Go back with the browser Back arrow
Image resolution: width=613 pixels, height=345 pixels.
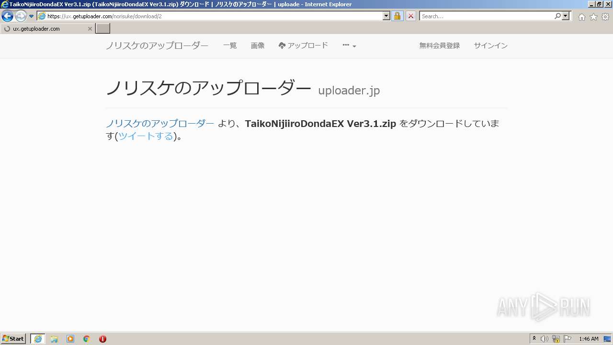[x=7, y=16]
